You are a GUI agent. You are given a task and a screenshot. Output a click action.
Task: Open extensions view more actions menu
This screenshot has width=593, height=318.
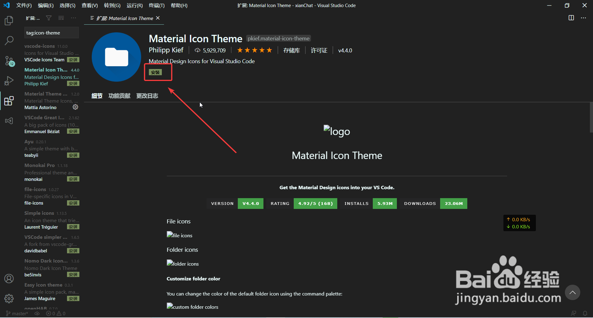[x=74, y=18]
